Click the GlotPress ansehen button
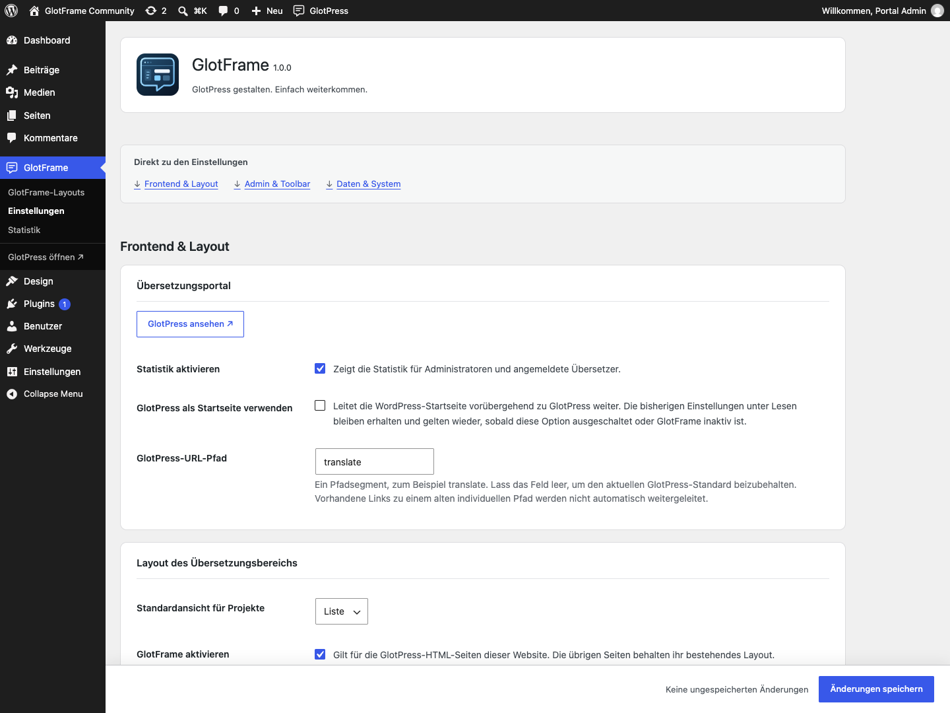This screenshot has width=950, height=713. 190,324
